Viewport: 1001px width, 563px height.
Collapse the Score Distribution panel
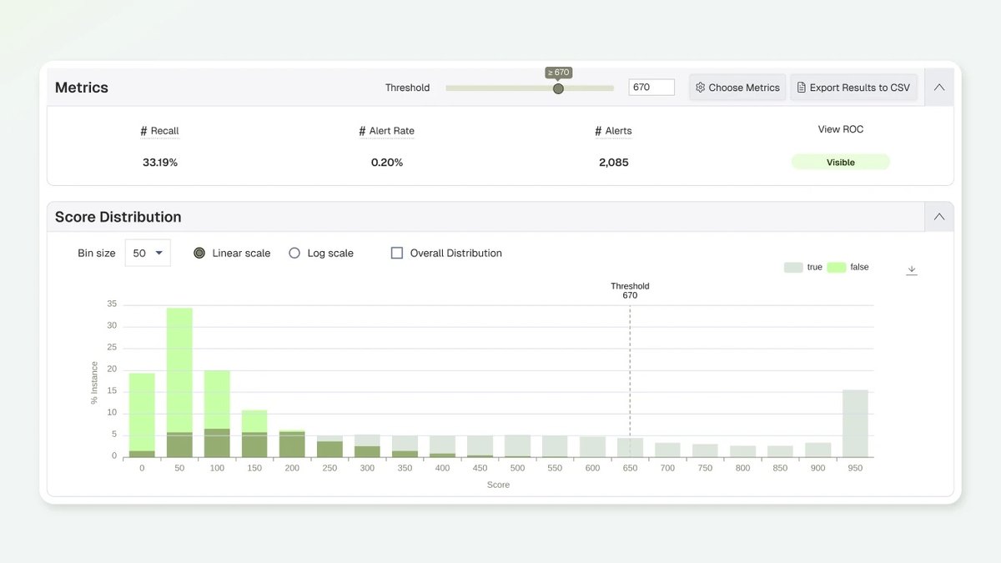coord(939,217)
